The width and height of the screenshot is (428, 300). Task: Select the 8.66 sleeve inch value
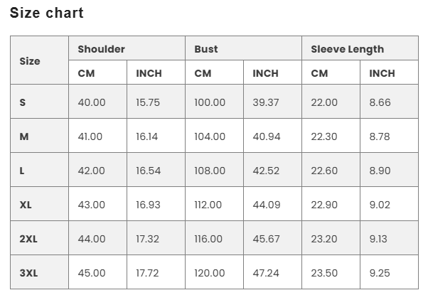[x=380, y=102]
